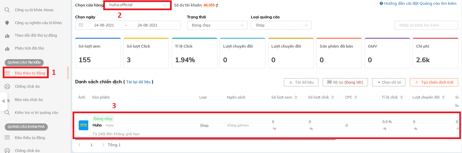Click the horizontal scrollbar under the campaign table
Viewport: 462px width, 153px height.
205,139
